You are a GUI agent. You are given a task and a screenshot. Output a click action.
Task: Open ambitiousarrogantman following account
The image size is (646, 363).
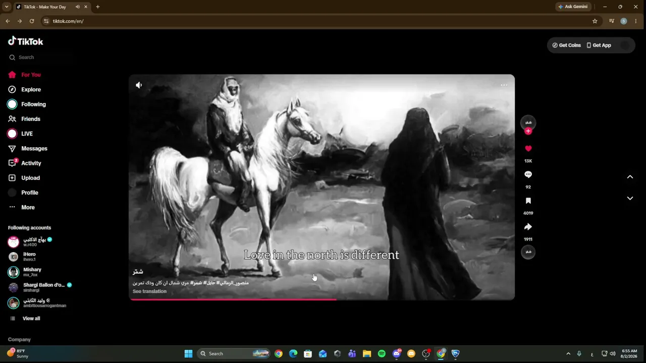pyautogui.click(x=44, y=303)
